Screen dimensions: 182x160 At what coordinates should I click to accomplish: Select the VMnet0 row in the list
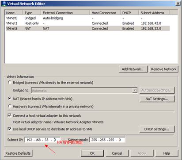87,18
